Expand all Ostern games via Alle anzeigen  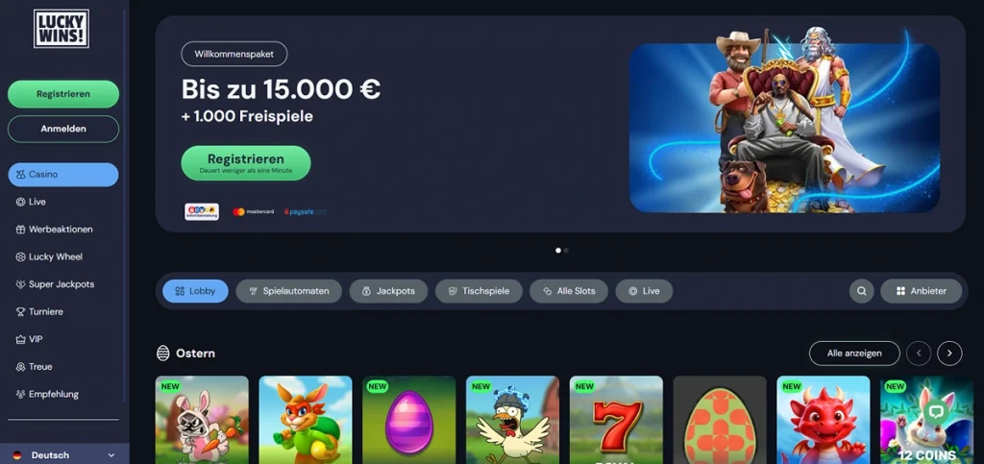[854, 354]
